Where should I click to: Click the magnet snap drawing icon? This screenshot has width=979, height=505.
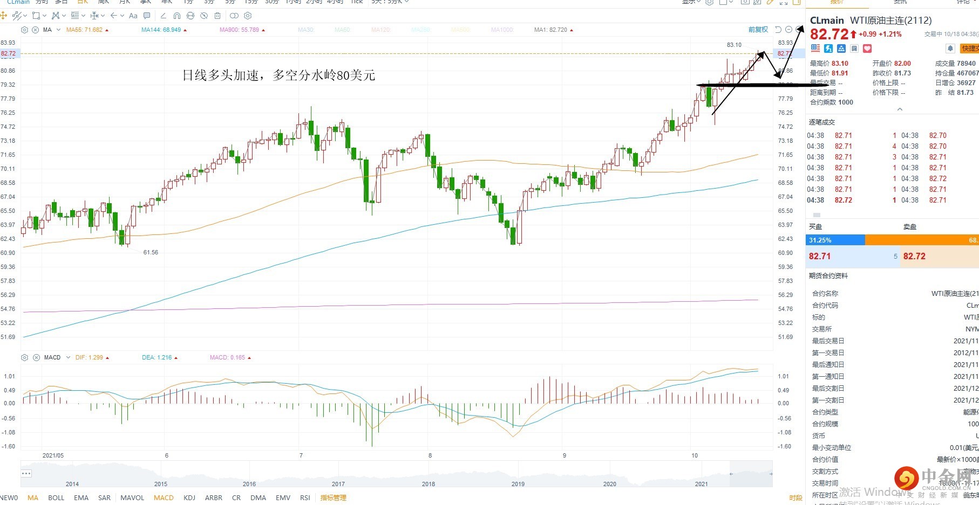click(176, 16)
